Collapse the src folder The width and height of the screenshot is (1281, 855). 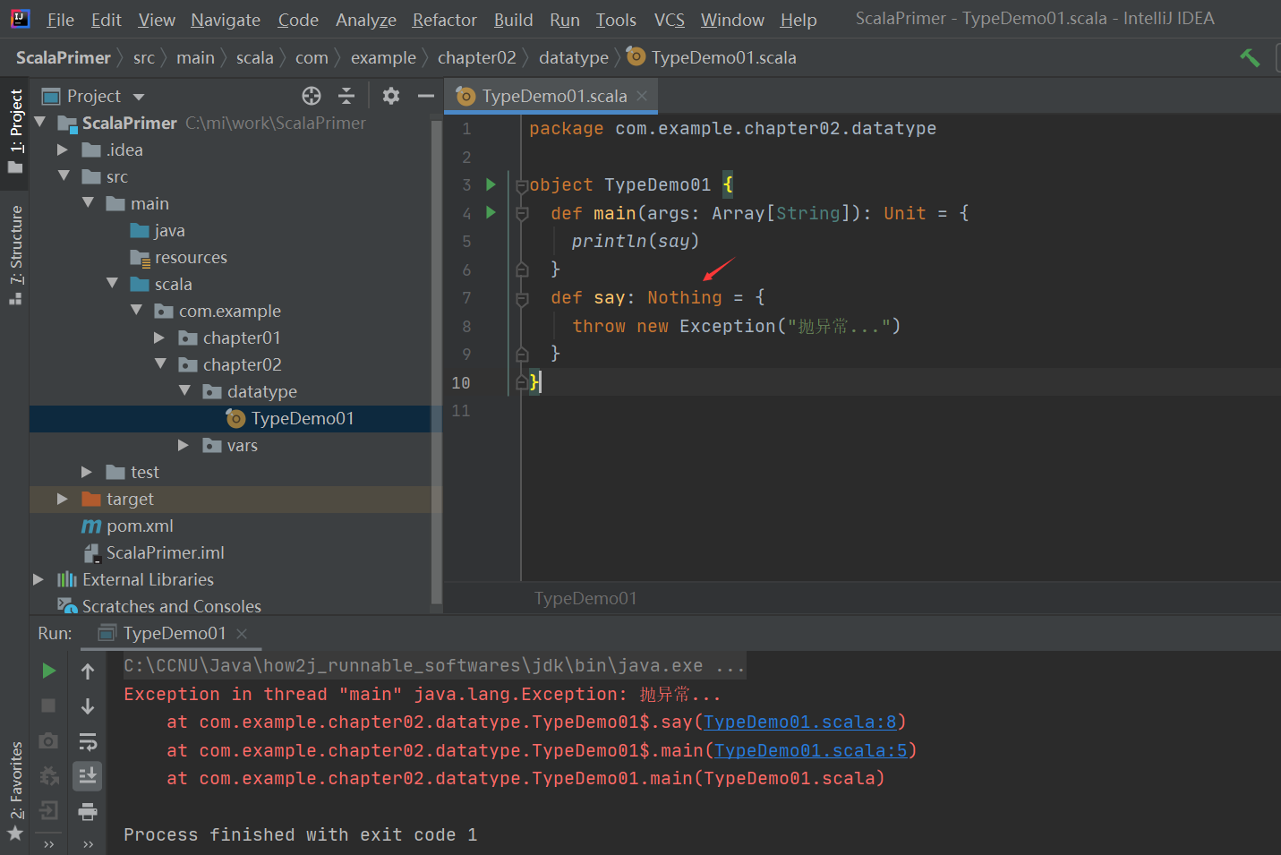[x=64, y=176]
